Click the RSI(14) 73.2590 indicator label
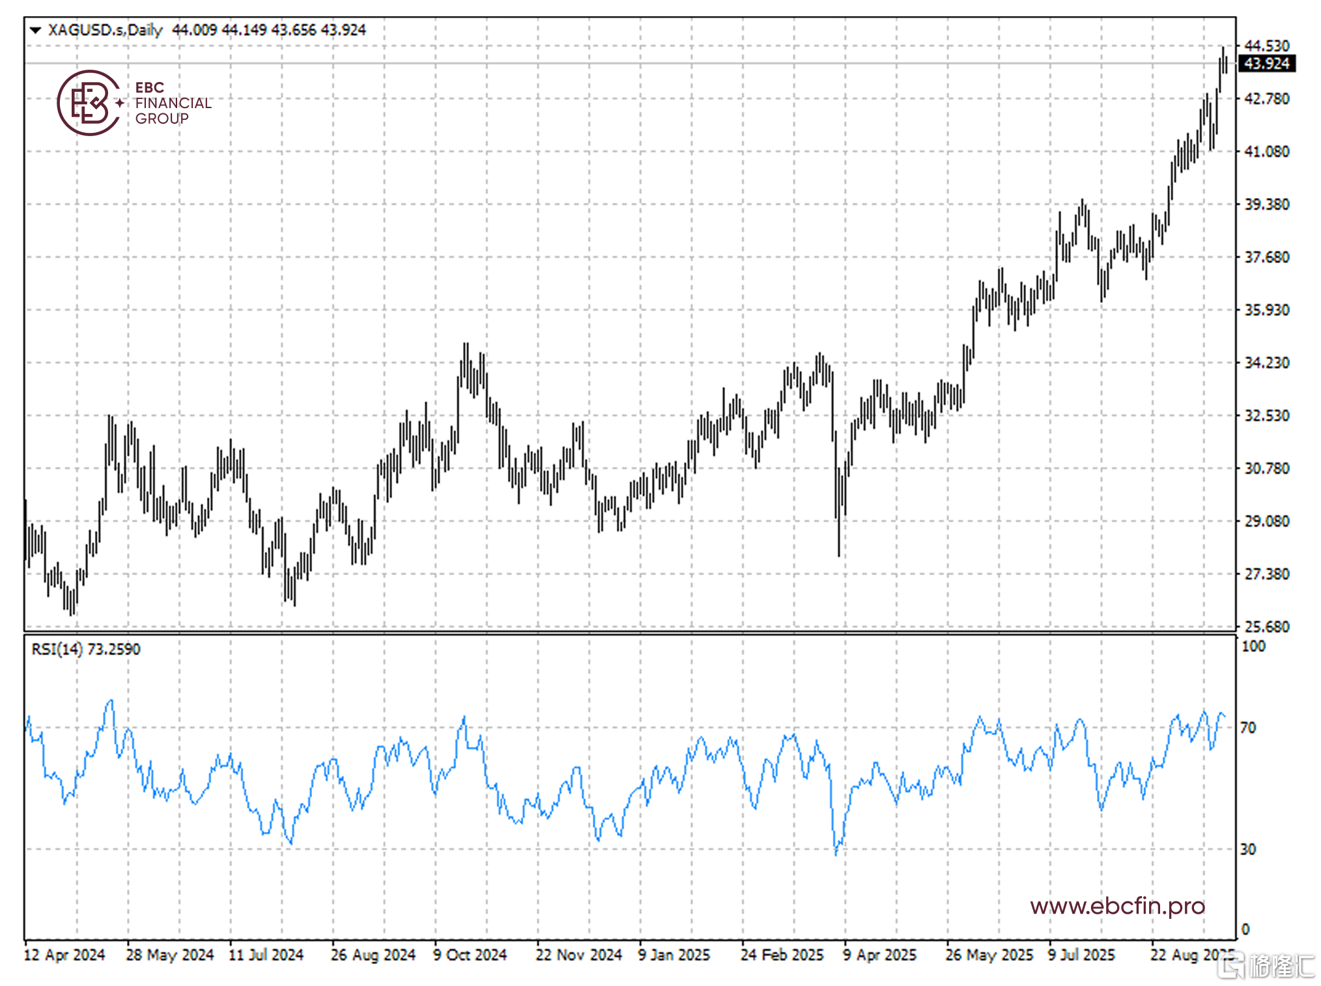The width and height of the screenshot is (1321, 986). (86, 649)
